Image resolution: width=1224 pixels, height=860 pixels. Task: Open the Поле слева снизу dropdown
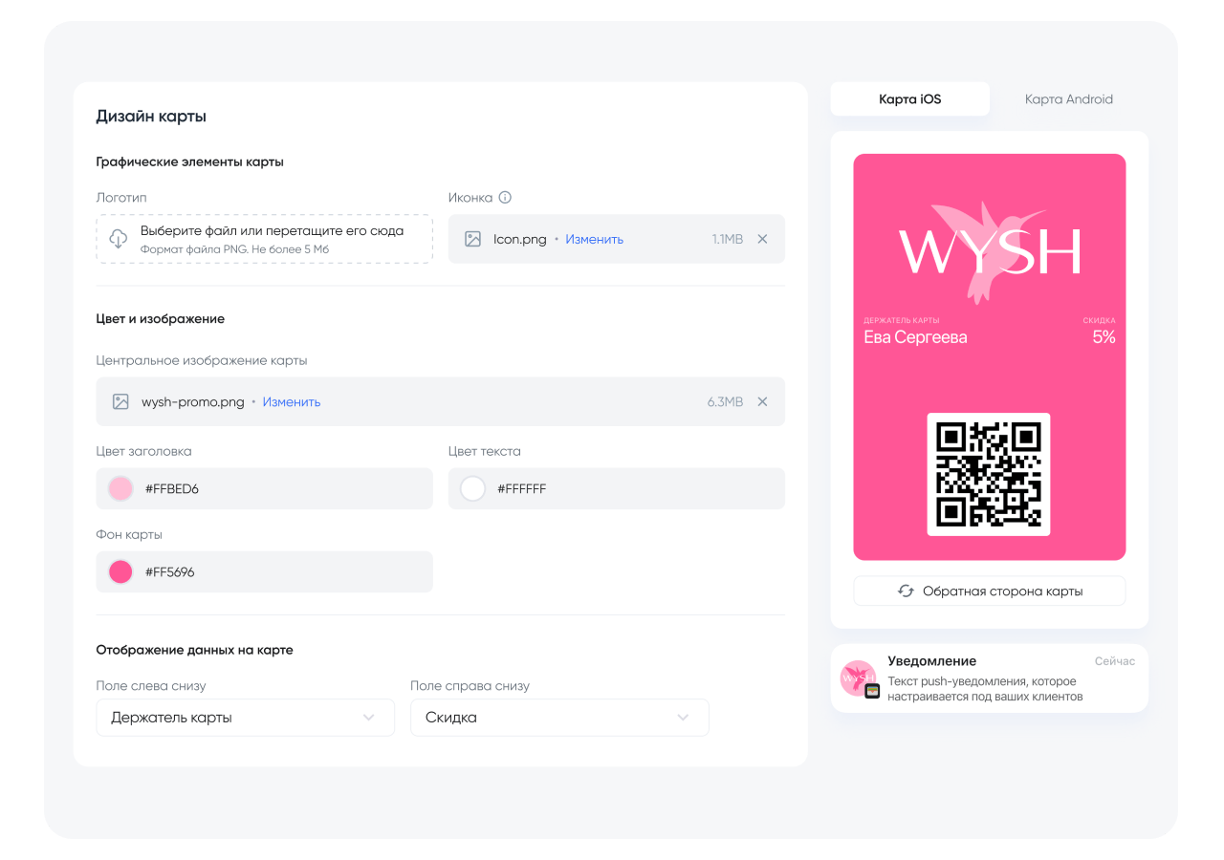[x=246, y=718]
